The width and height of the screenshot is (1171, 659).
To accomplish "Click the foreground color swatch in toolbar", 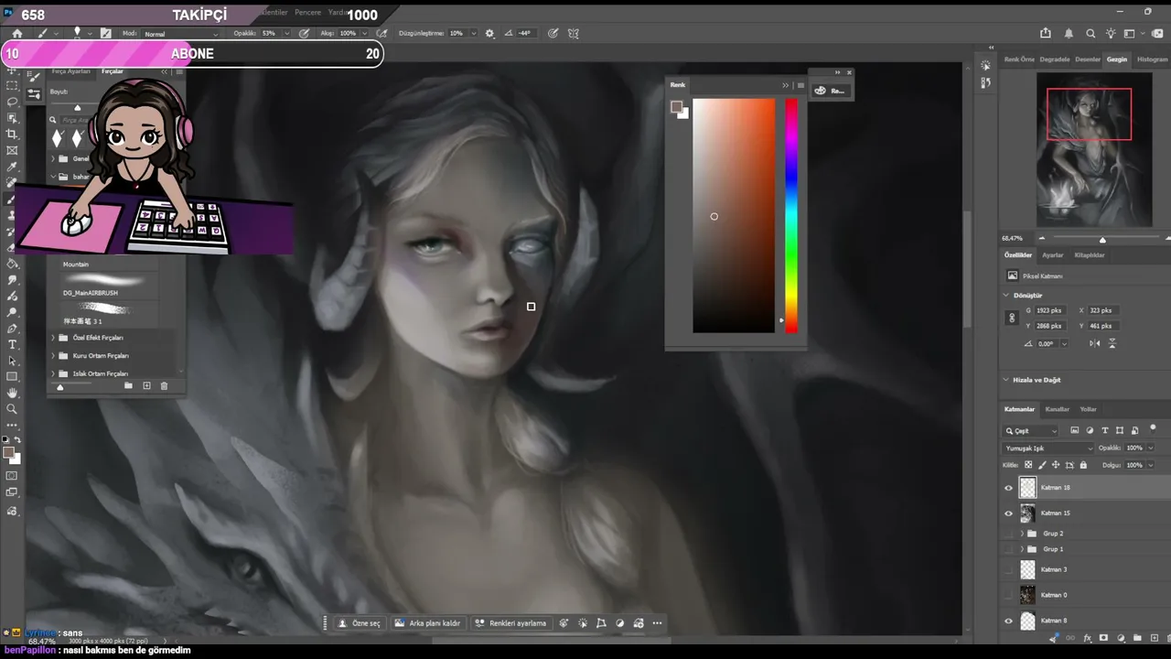I will tap(9, 452).
